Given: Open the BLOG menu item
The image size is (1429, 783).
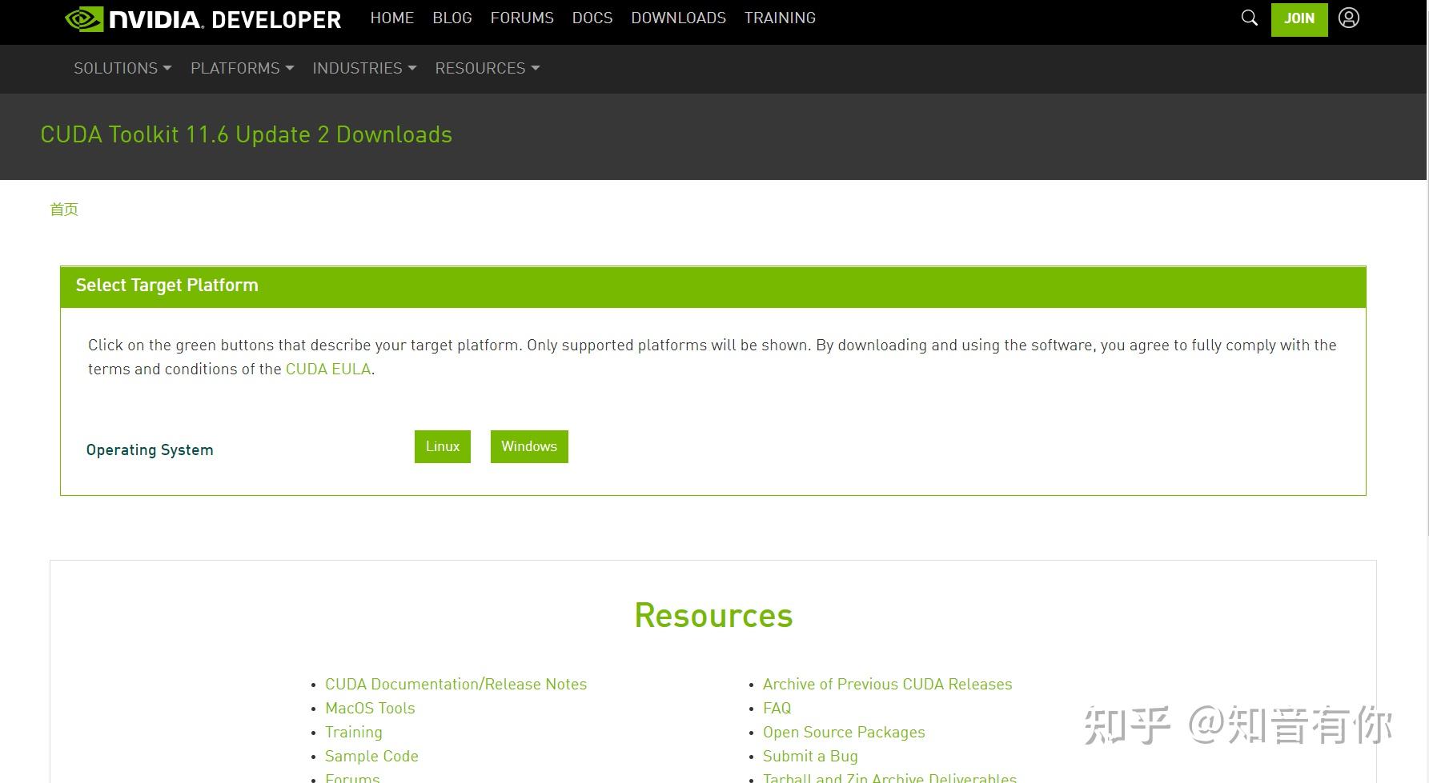Looking at the screenshot, I should [x=452, y=18].
